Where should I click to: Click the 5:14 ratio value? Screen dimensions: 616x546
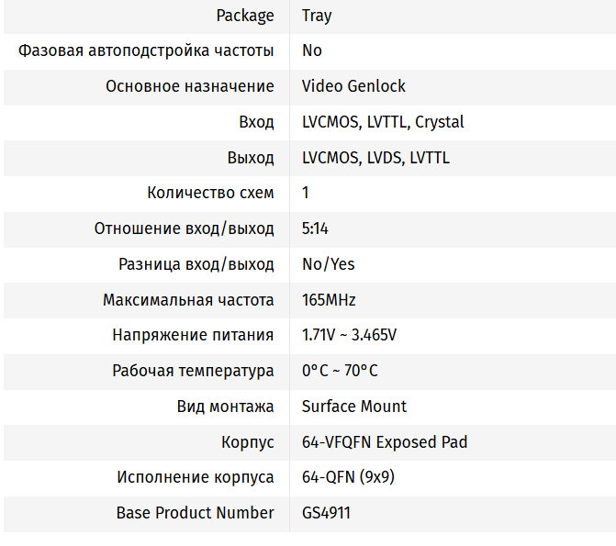(x=315, y=228)
